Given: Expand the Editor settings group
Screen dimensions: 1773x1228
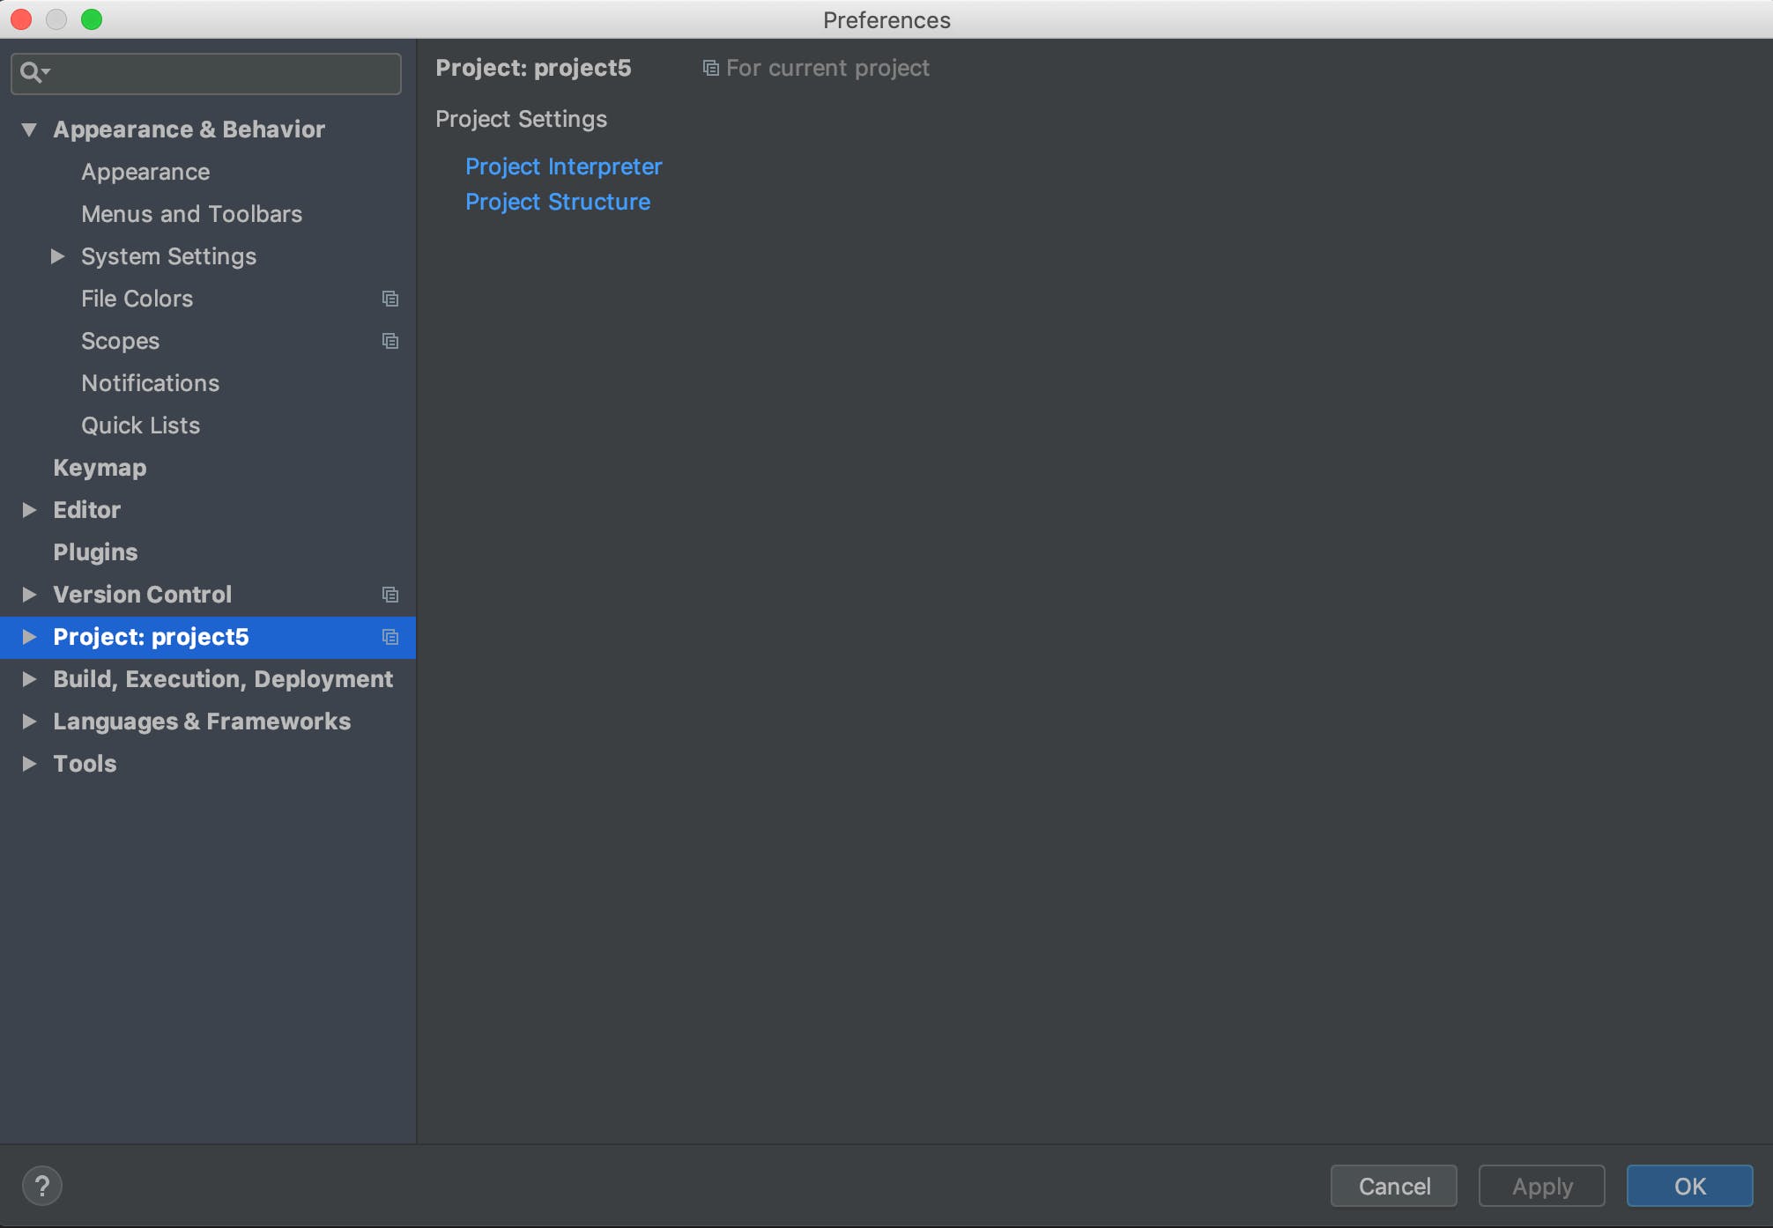Looking at the screenshot, I should [29, 510].
